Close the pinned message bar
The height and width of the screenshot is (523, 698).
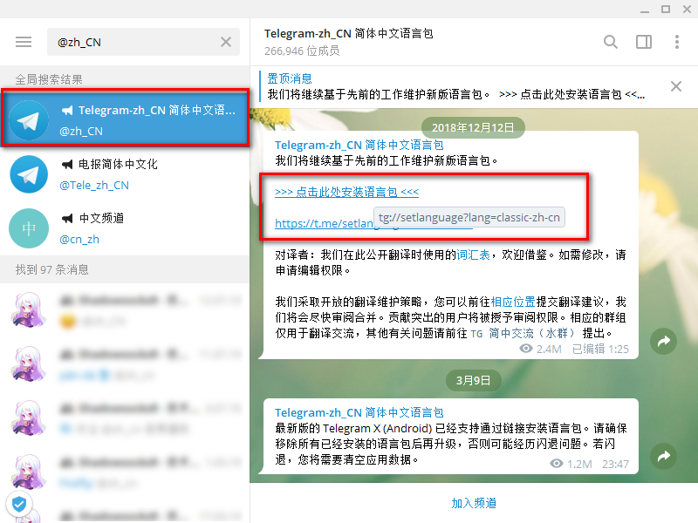pyautogui.click(x=675, y=86)
